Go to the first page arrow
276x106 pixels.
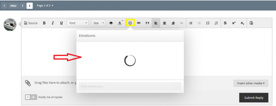click(x=4, y=6)
